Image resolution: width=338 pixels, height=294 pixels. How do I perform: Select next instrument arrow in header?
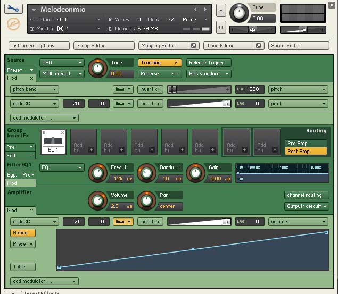click(205, 9)
